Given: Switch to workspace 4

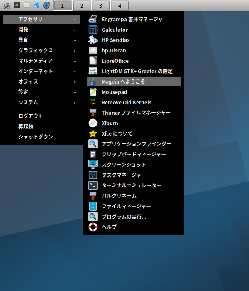Looking at the screenshot, I should [120, 5].
